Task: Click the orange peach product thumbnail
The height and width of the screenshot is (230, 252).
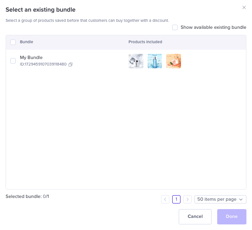Action: click(x=174, y=61)
